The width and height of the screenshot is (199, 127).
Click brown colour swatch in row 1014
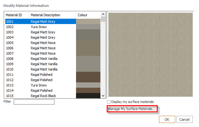pos(88,90)
